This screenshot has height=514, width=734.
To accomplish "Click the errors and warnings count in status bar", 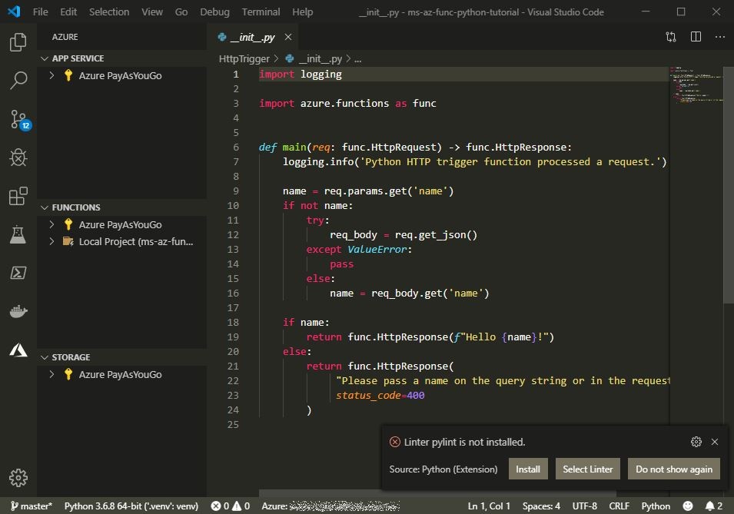I will pyautogui.click(x=231, y=506).
